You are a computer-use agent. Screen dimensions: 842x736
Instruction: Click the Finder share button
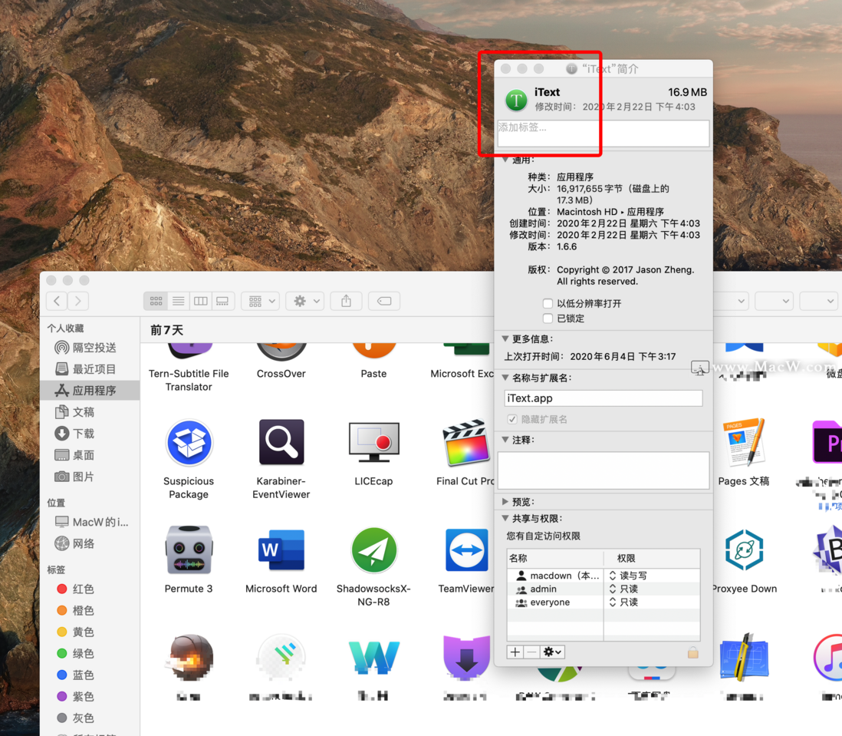(x=347, y=301)
